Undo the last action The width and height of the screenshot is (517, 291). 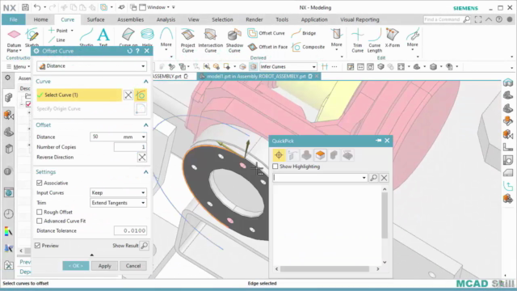(x=37, y=7)
